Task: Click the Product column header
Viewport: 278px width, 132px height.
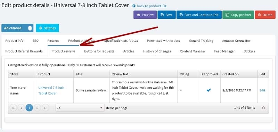Action: 55,74
